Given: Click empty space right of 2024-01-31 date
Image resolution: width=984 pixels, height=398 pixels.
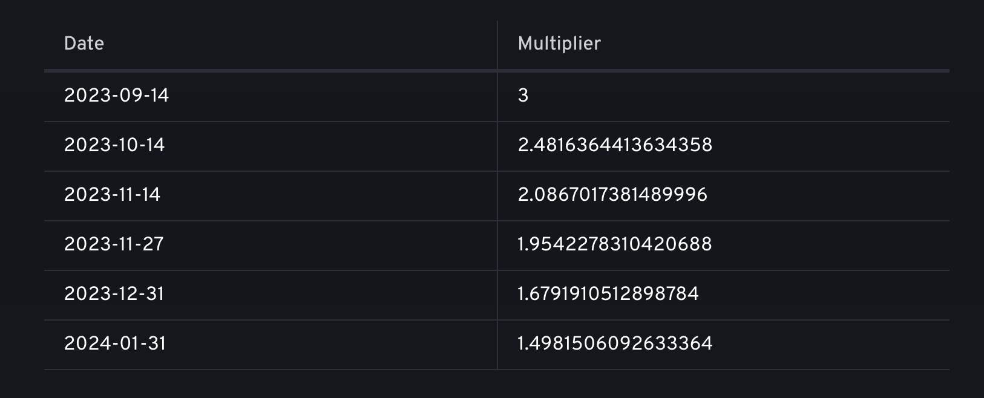Looking at the screenshot, I should 331,344.
